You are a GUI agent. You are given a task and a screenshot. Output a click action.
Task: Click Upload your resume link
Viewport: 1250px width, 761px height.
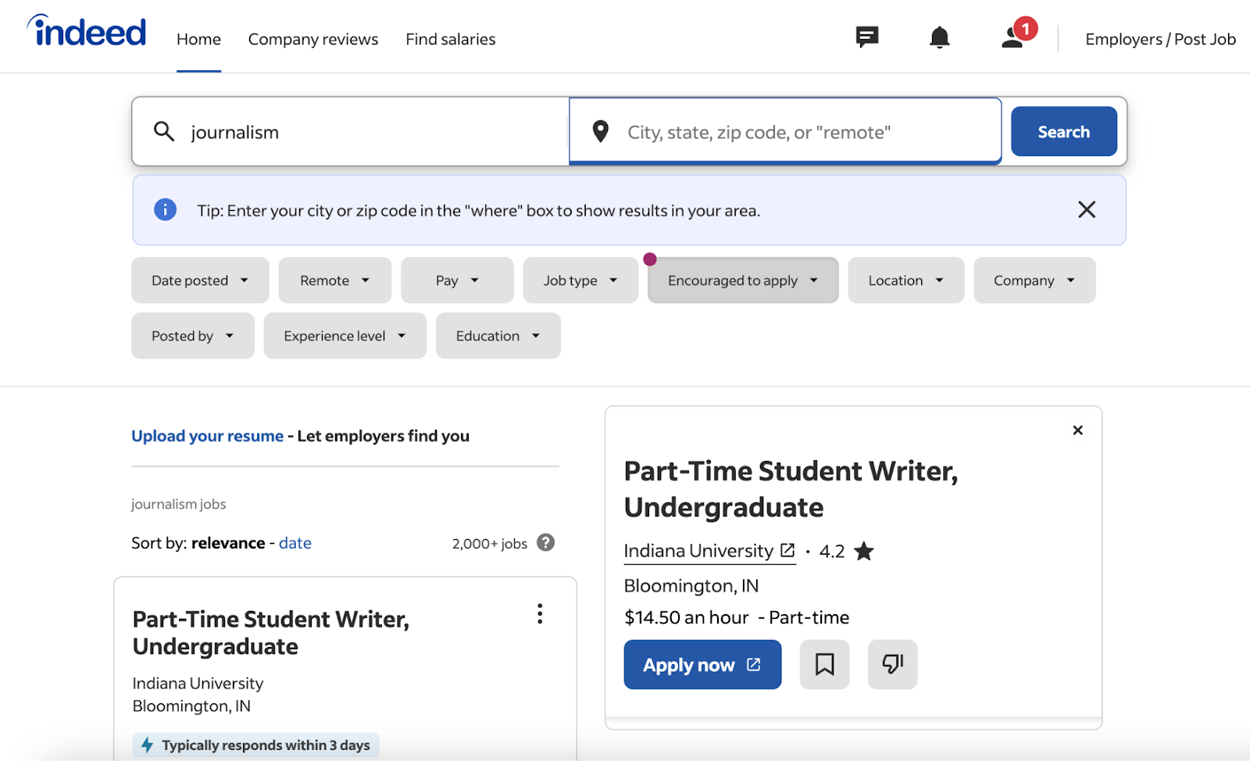tap(207, 436)
